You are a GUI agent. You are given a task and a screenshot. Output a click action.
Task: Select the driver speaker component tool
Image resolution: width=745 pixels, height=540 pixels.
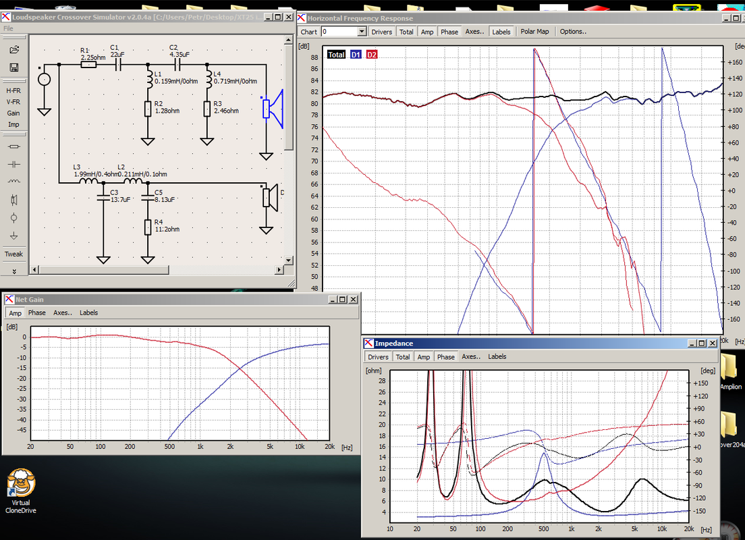pyautogui.click(x=14, y=200)
